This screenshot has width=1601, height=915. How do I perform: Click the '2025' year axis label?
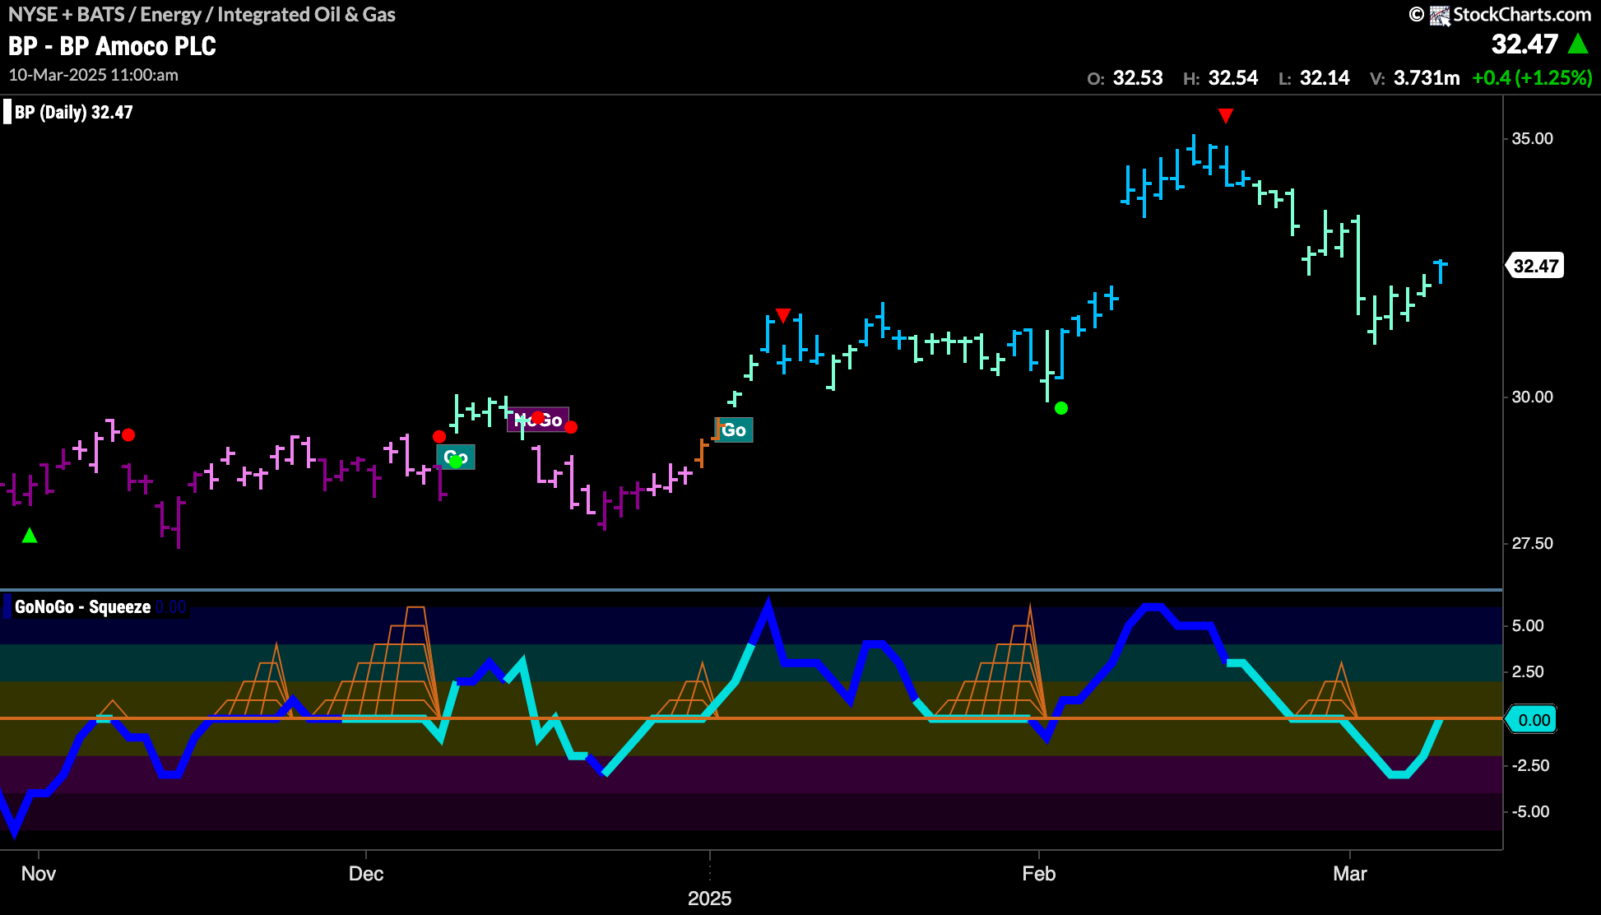pyautogui.click(x=710, y=899)
